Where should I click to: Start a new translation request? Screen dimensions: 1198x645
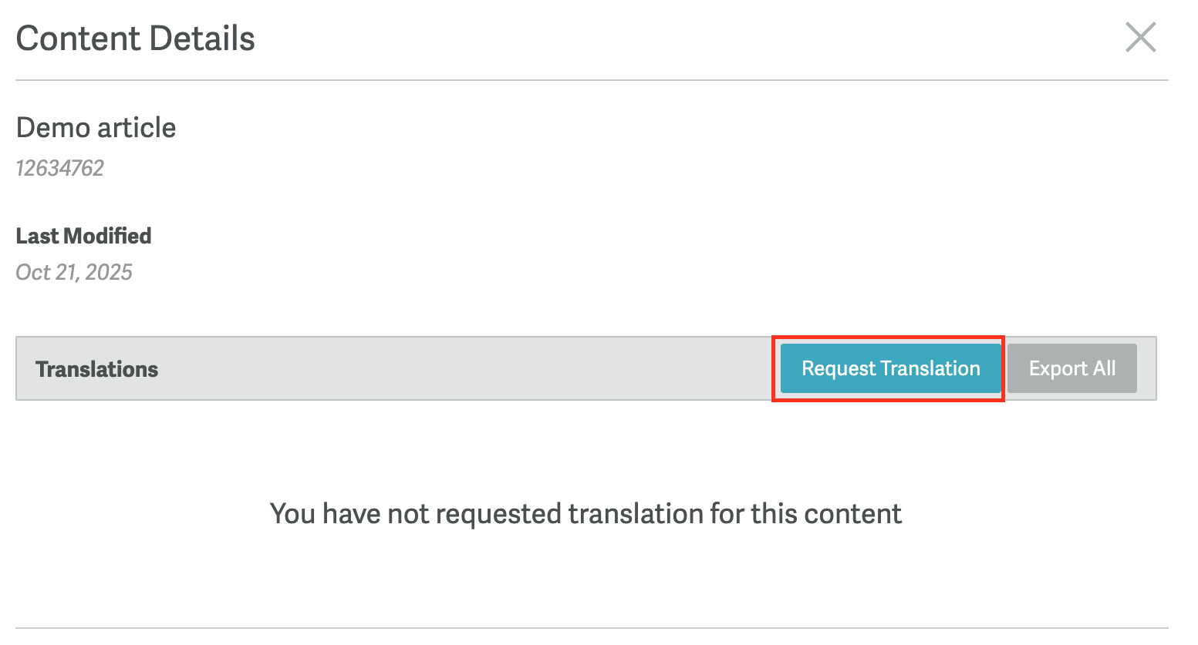(x=890, y=368)
